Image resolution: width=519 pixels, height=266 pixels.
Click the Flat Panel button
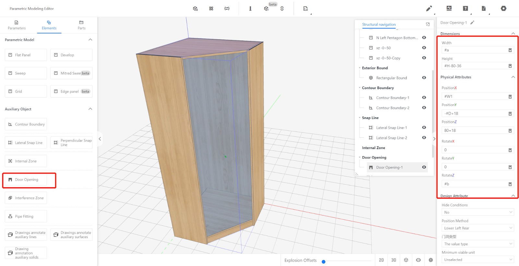[x=26, y=55]
